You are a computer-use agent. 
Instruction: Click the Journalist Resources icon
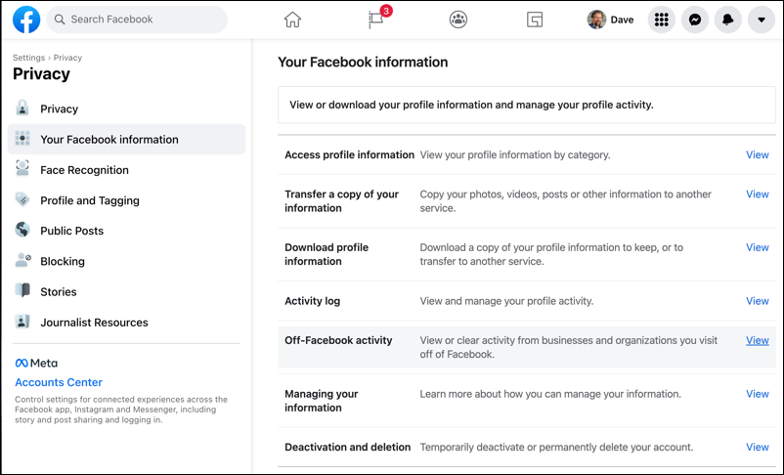pos(22,322)
